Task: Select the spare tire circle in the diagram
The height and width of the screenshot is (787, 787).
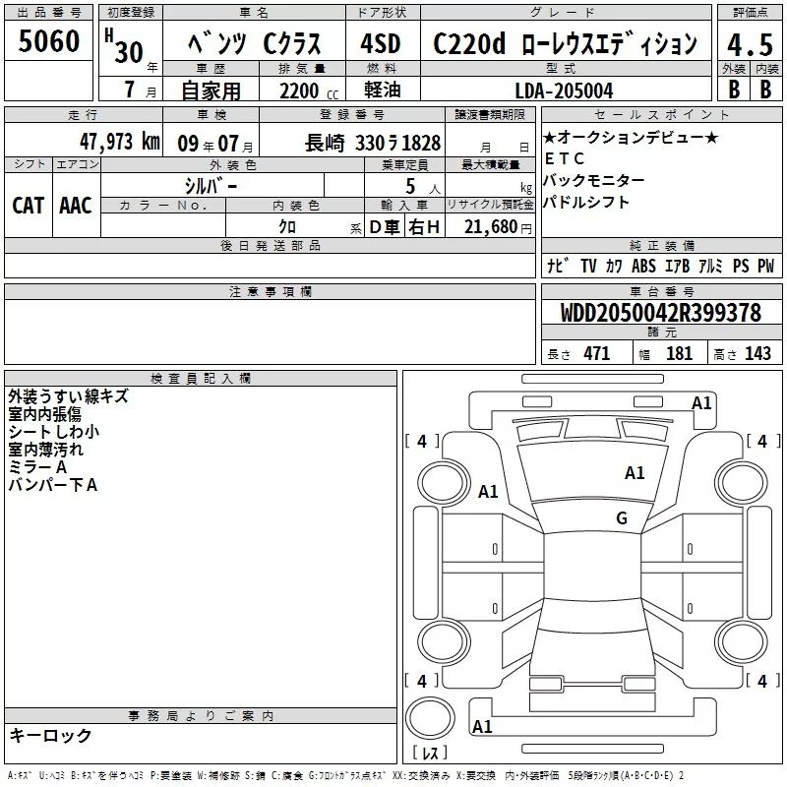Action: pyautogui.click(x=433, y=717)
